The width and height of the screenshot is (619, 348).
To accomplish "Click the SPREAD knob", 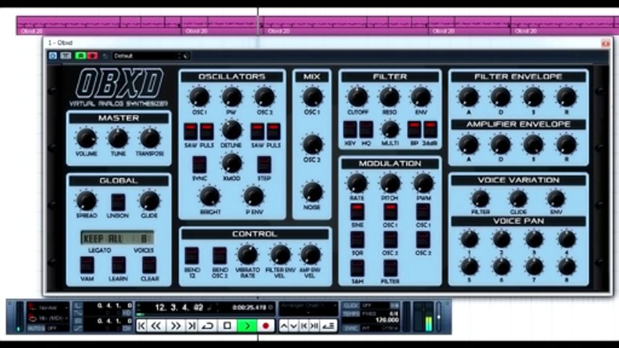I will pos(86,201).
